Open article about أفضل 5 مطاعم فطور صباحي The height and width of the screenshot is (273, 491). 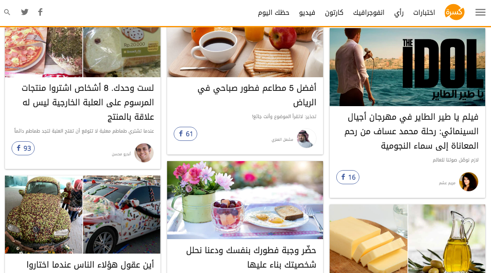pos(257,95)
